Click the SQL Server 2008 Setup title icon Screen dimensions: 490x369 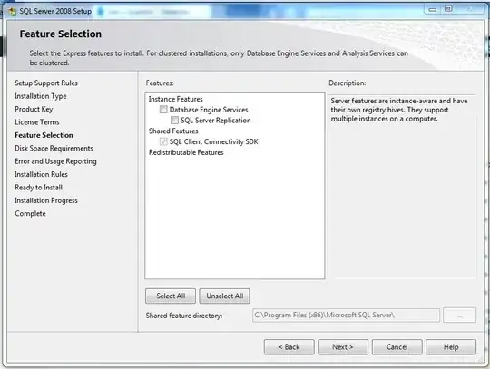13,12
